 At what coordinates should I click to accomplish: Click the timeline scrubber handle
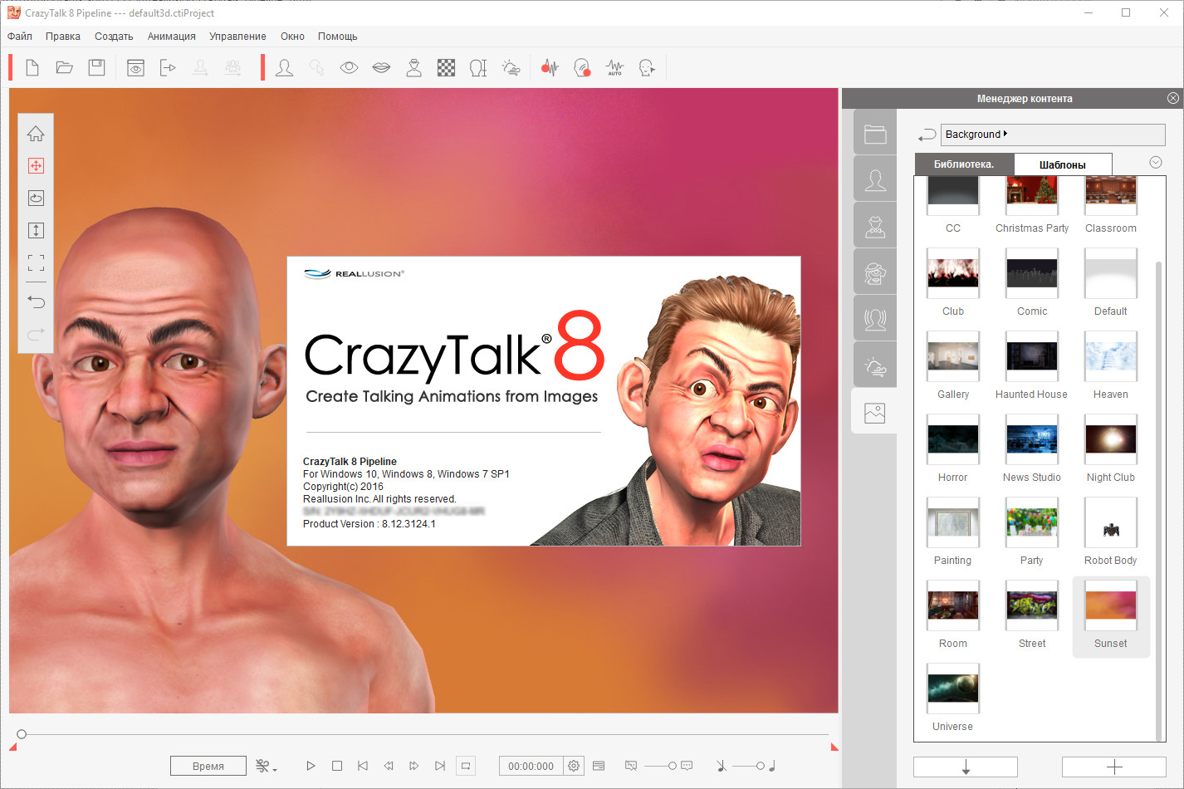(x=22, y=734)
